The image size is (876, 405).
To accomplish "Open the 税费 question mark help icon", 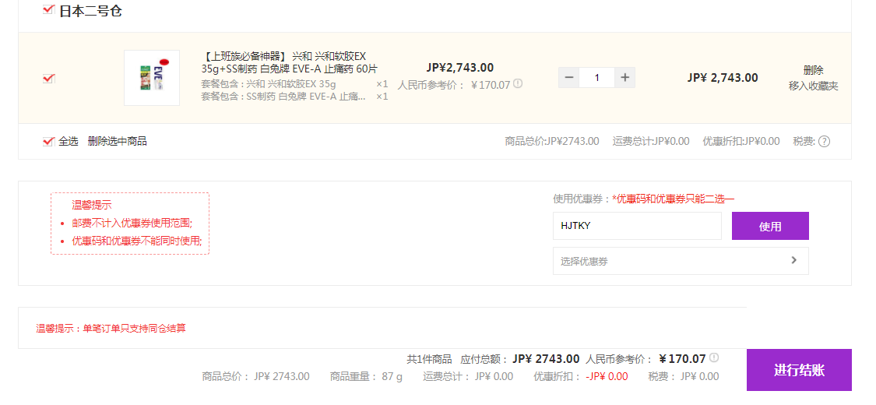I will tap(824, 142).
